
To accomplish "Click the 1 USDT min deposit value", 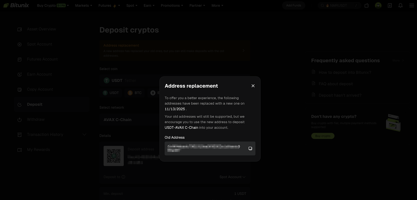I will pyautogui.click(x=240, y=194).
